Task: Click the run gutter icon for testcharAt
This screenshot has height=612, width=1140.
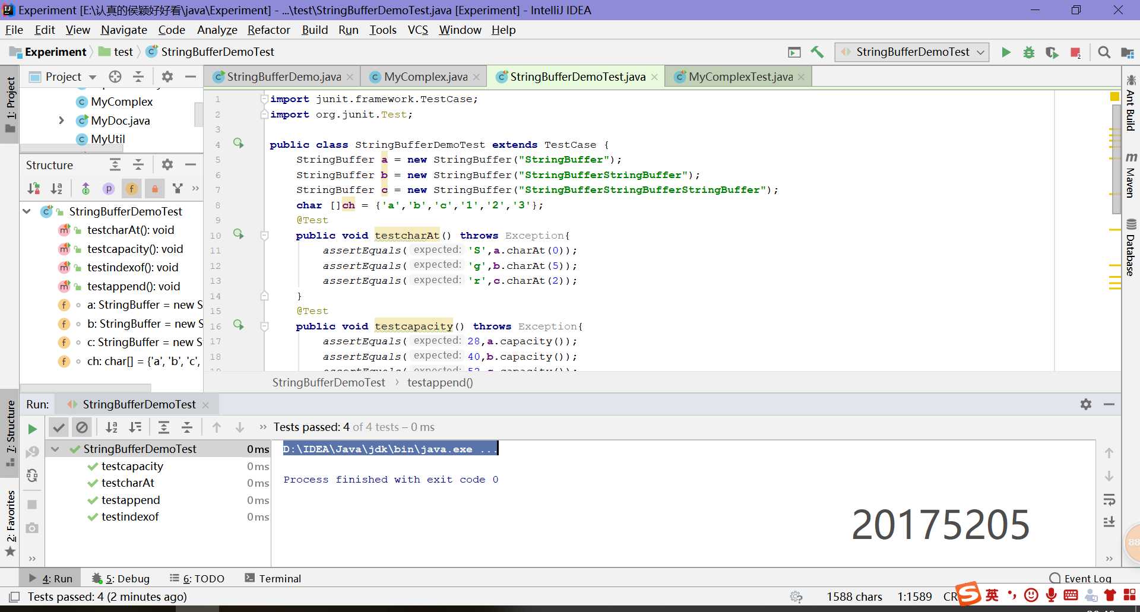Action: [238, 234]
